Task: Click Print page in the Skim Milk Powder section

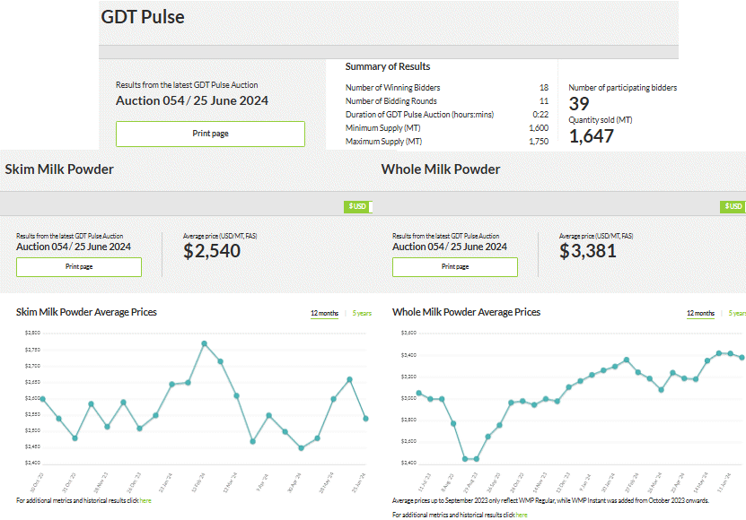Action: pos(79,266)
